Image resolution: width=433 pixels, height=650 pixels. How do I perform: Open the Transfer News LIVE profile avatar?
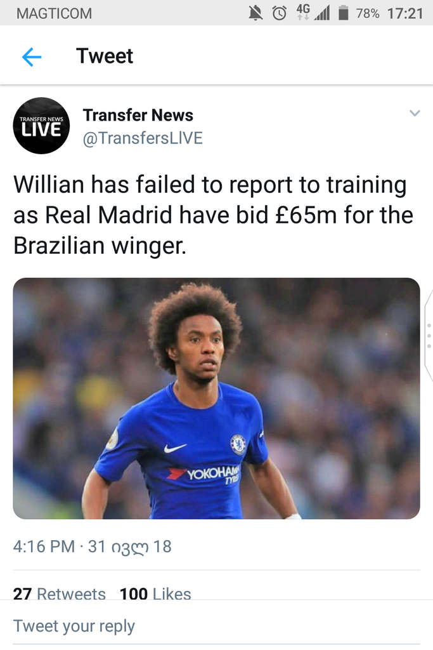[x=41, y=126]
